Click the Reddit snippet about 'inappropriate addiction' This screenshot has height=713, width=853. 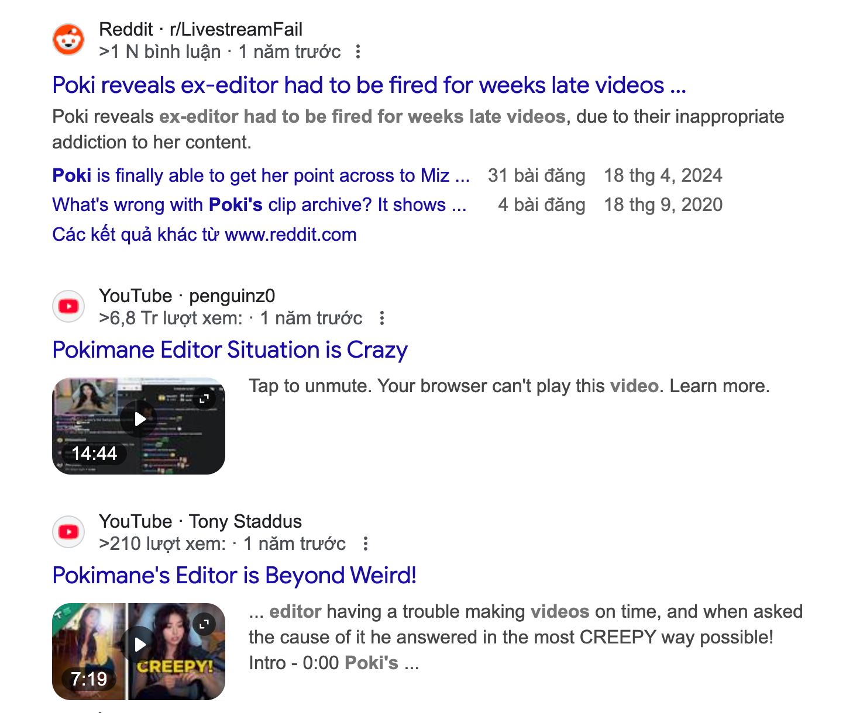pos(418,129)
